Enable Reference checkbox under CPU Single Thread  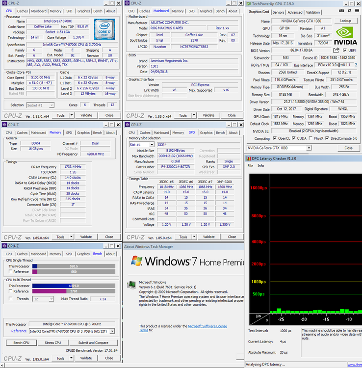point(10,271)
